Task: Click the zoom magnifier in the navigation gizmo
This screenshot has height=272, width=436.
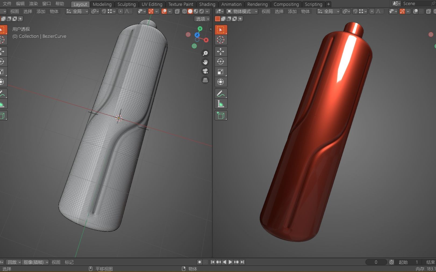Action: coord(205,53)
